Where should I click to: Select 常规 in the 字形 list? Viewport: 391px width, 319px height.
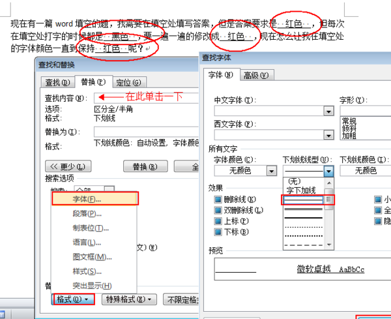[x=349, y=121]
